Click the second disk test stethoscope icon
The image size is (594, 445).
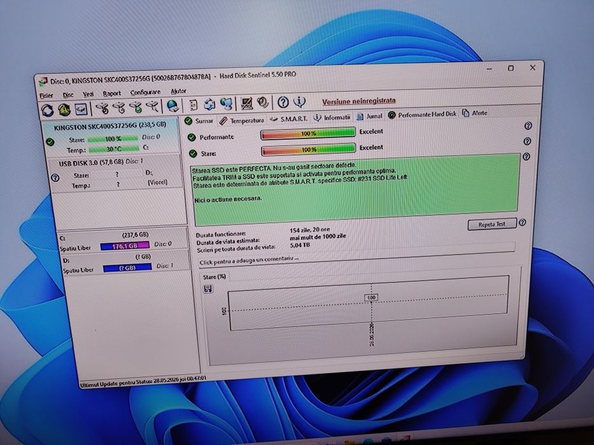(119, 108)
